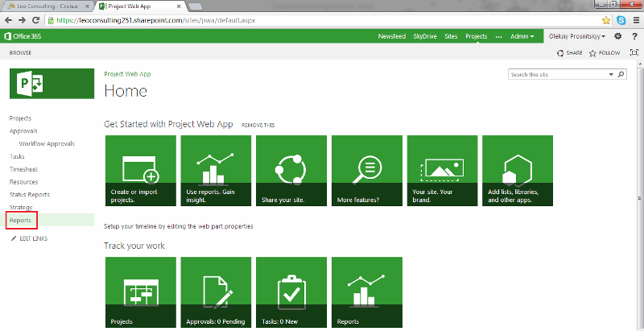Image resolution: width=644 pixels, height=331 pixels.
Task: Open the Tasks: 0 New tile
Action: [x=291, y=292]
